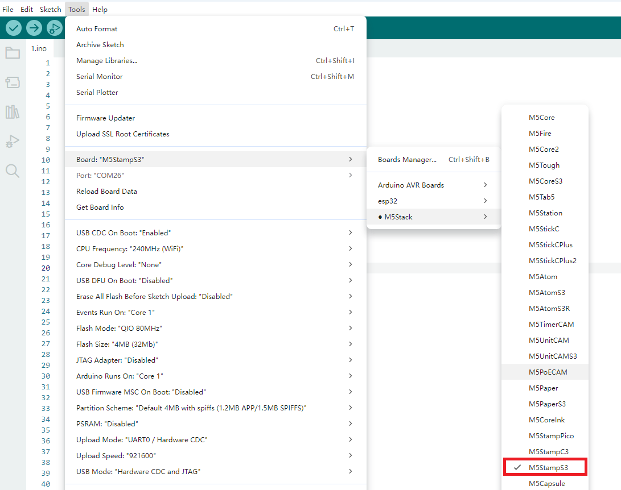Select the M5Capsule board
Viewport: 621px width, 490px height.
point(545,483)
